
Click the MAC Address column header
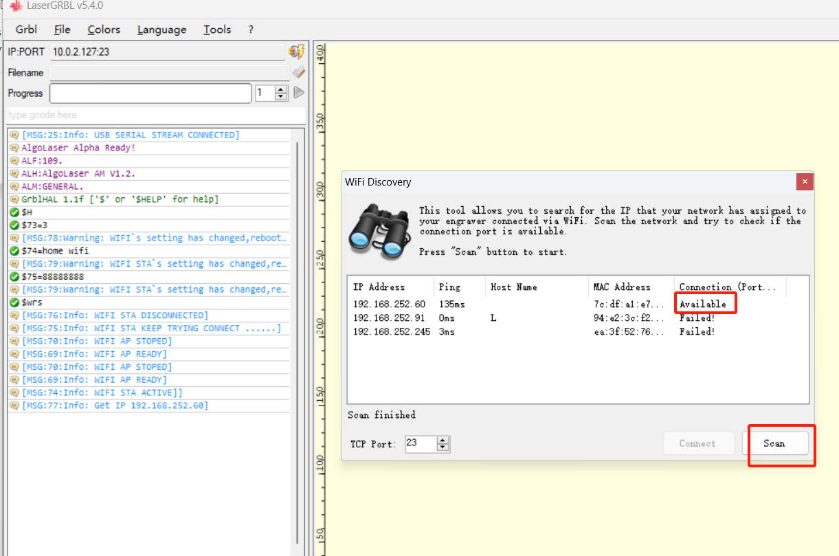click(631, 287)
